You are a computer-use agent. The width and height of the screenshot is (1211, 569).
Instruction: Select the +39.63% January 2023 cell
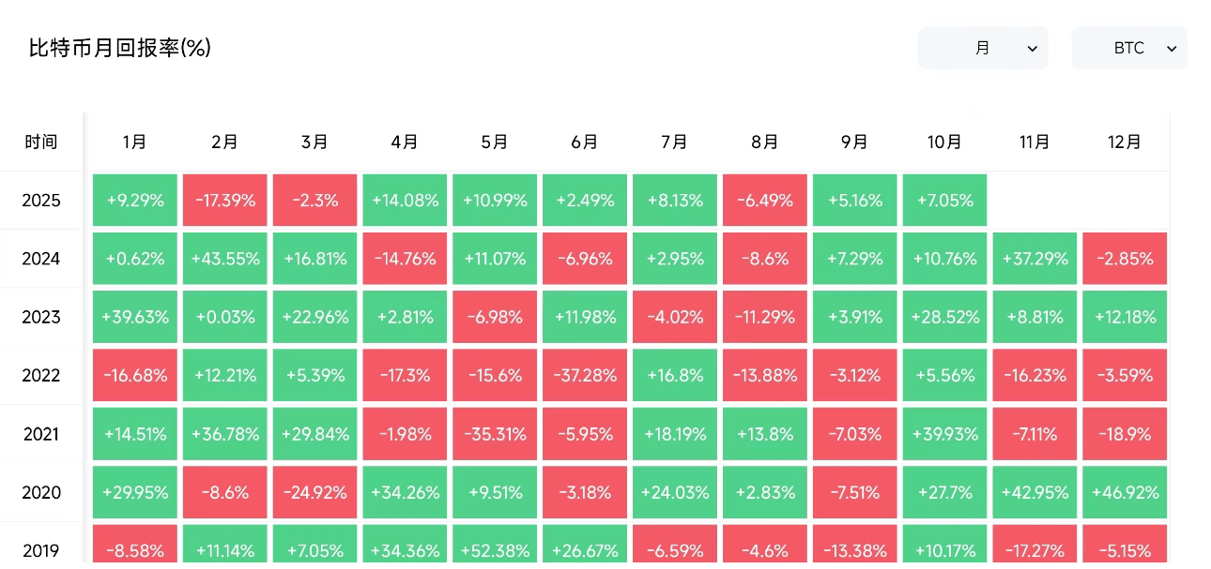click(x=135, y=317)
